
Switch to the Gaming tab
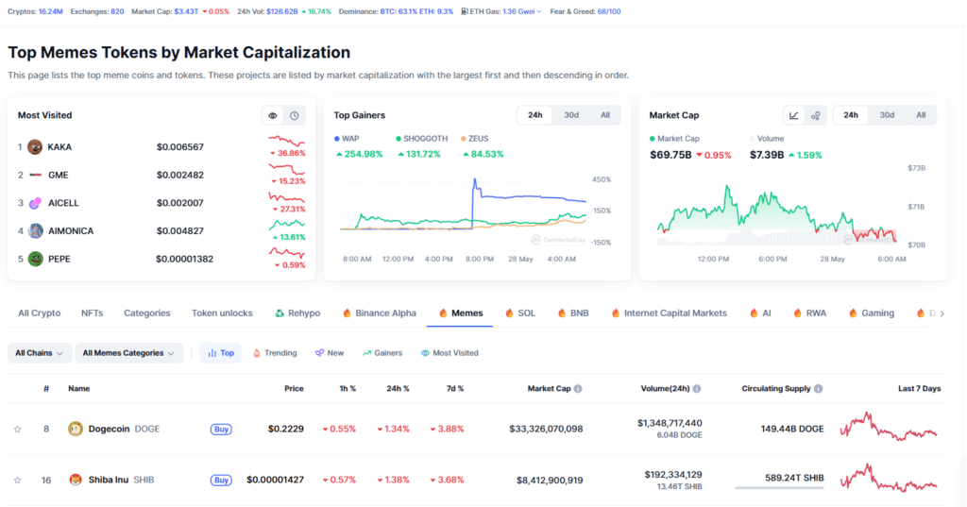pyautogui.click(x=871, y=313)
